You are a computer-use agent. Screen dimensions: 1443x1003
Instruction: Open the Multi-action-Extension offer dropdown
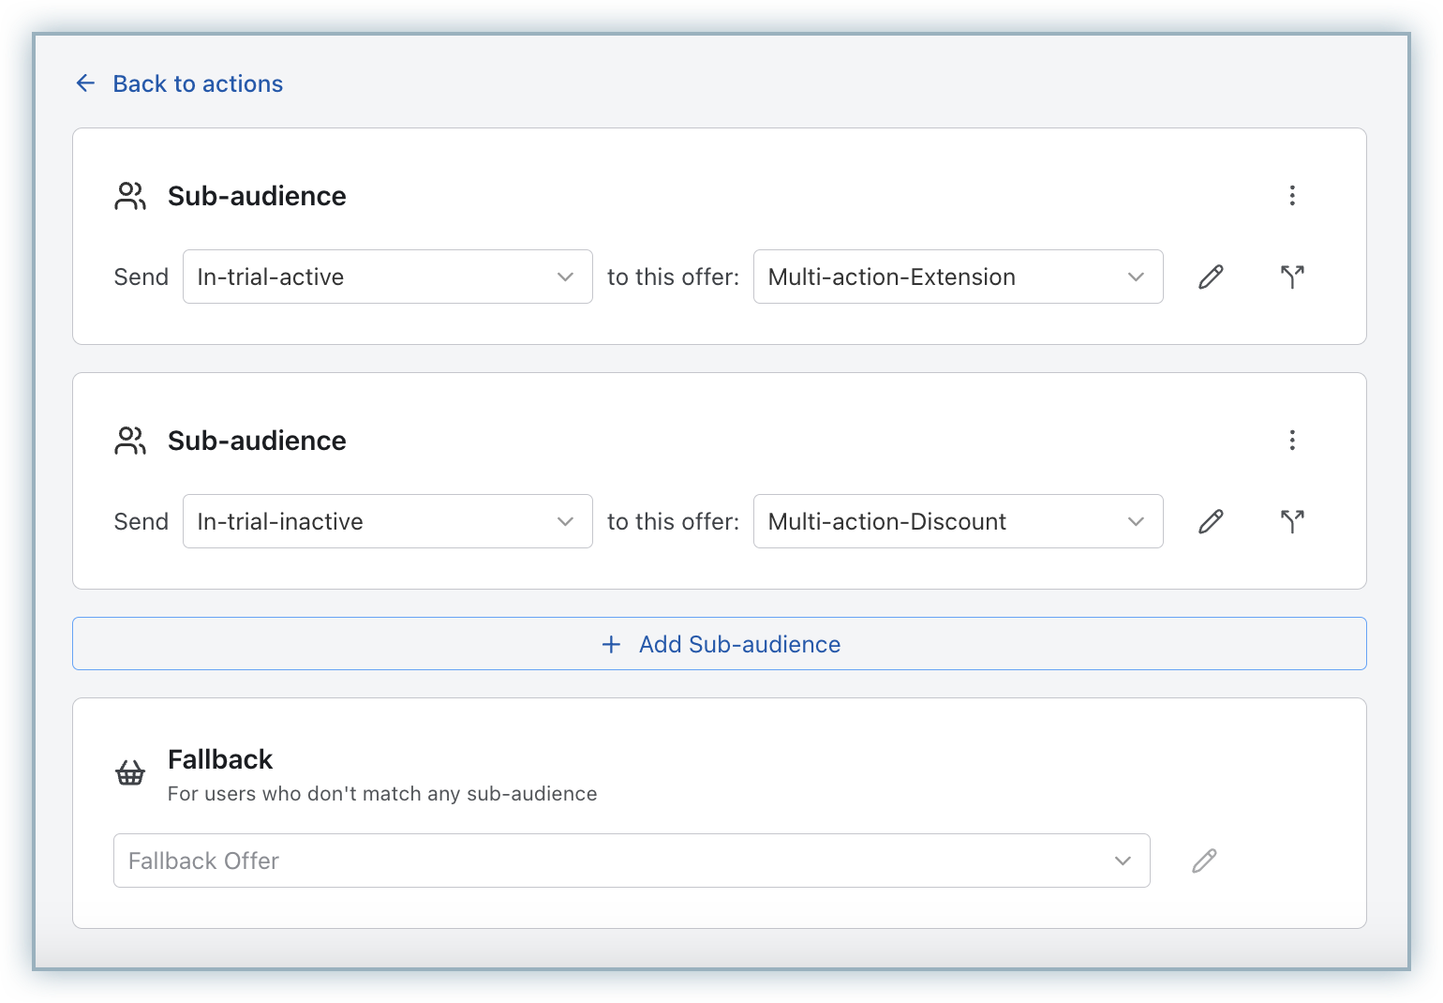[x=958, y=277]
